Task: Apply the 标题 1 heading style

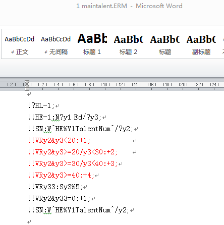Action: 92,44
